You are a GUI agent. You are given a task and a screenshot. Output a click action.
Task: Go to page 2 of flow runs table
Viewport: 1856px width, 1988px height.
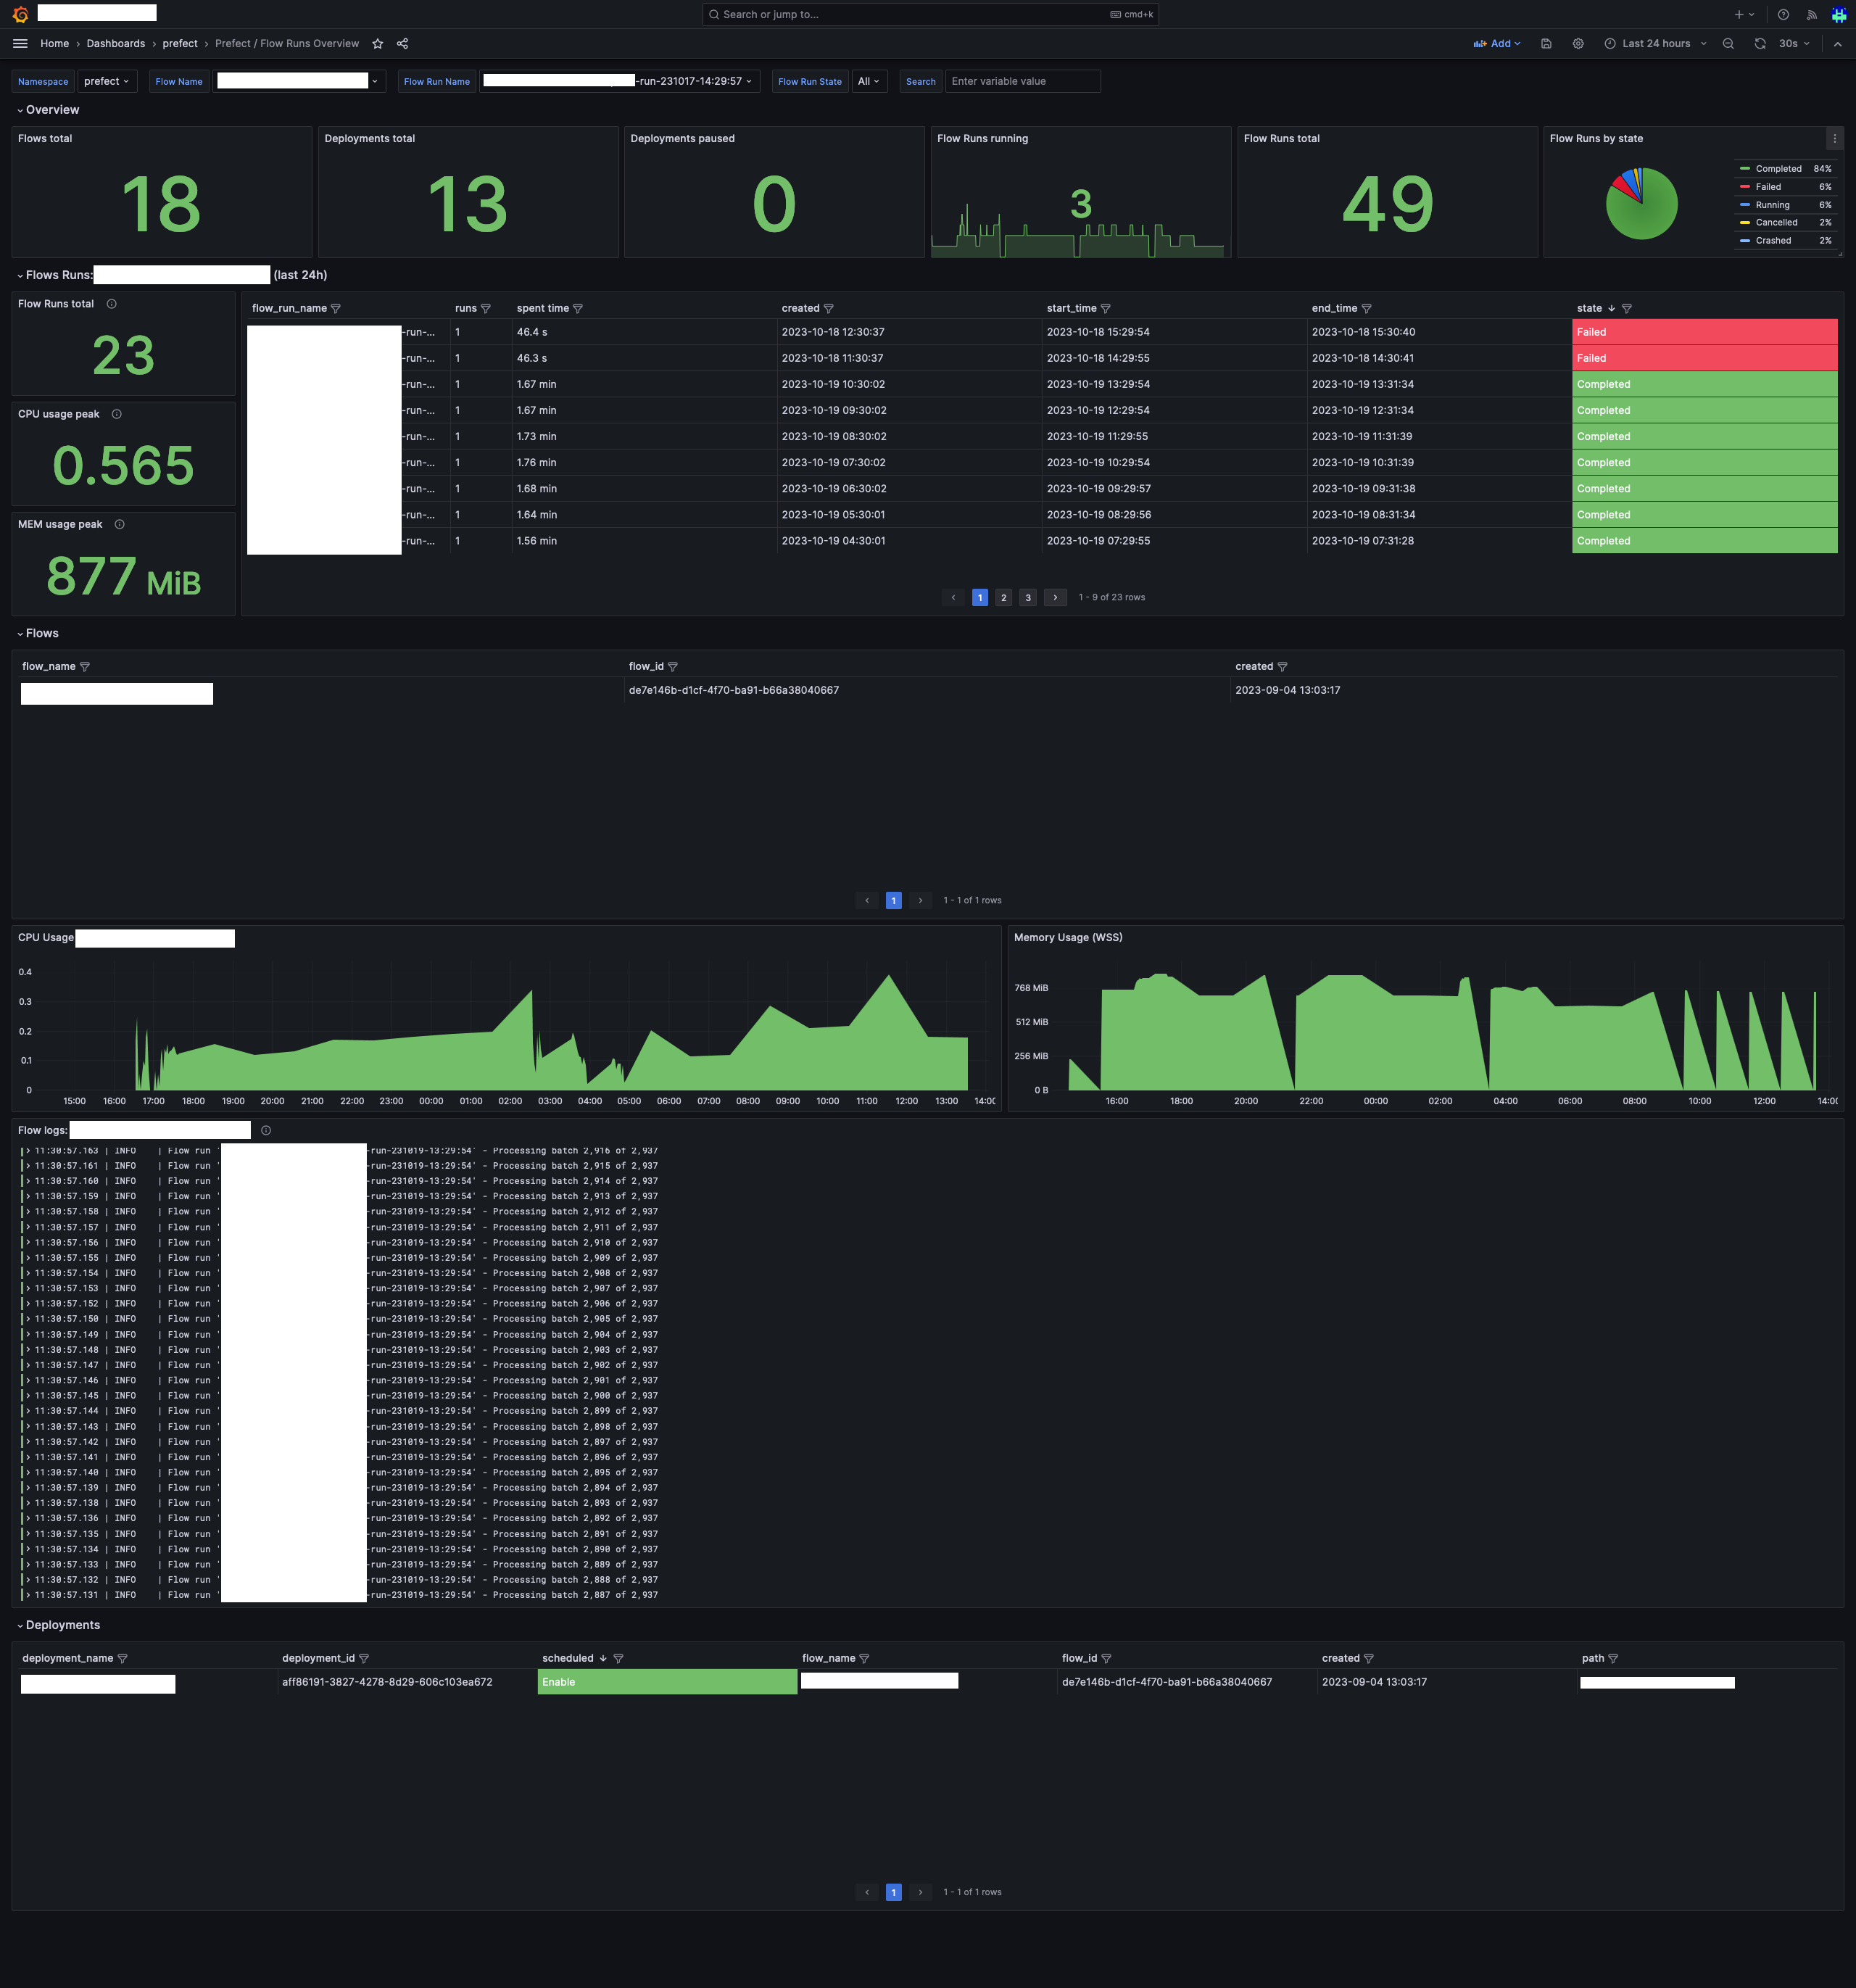[x=1004, y=598]
